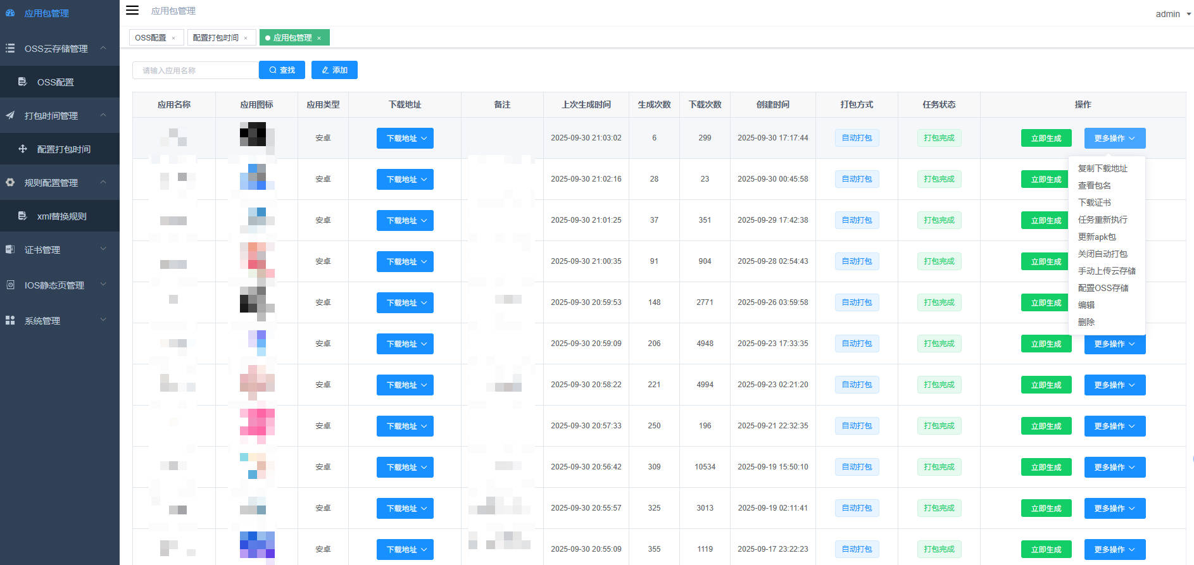Click the 查找 search button
Viewport: 1194px width, 565px height.
(282, 70)
